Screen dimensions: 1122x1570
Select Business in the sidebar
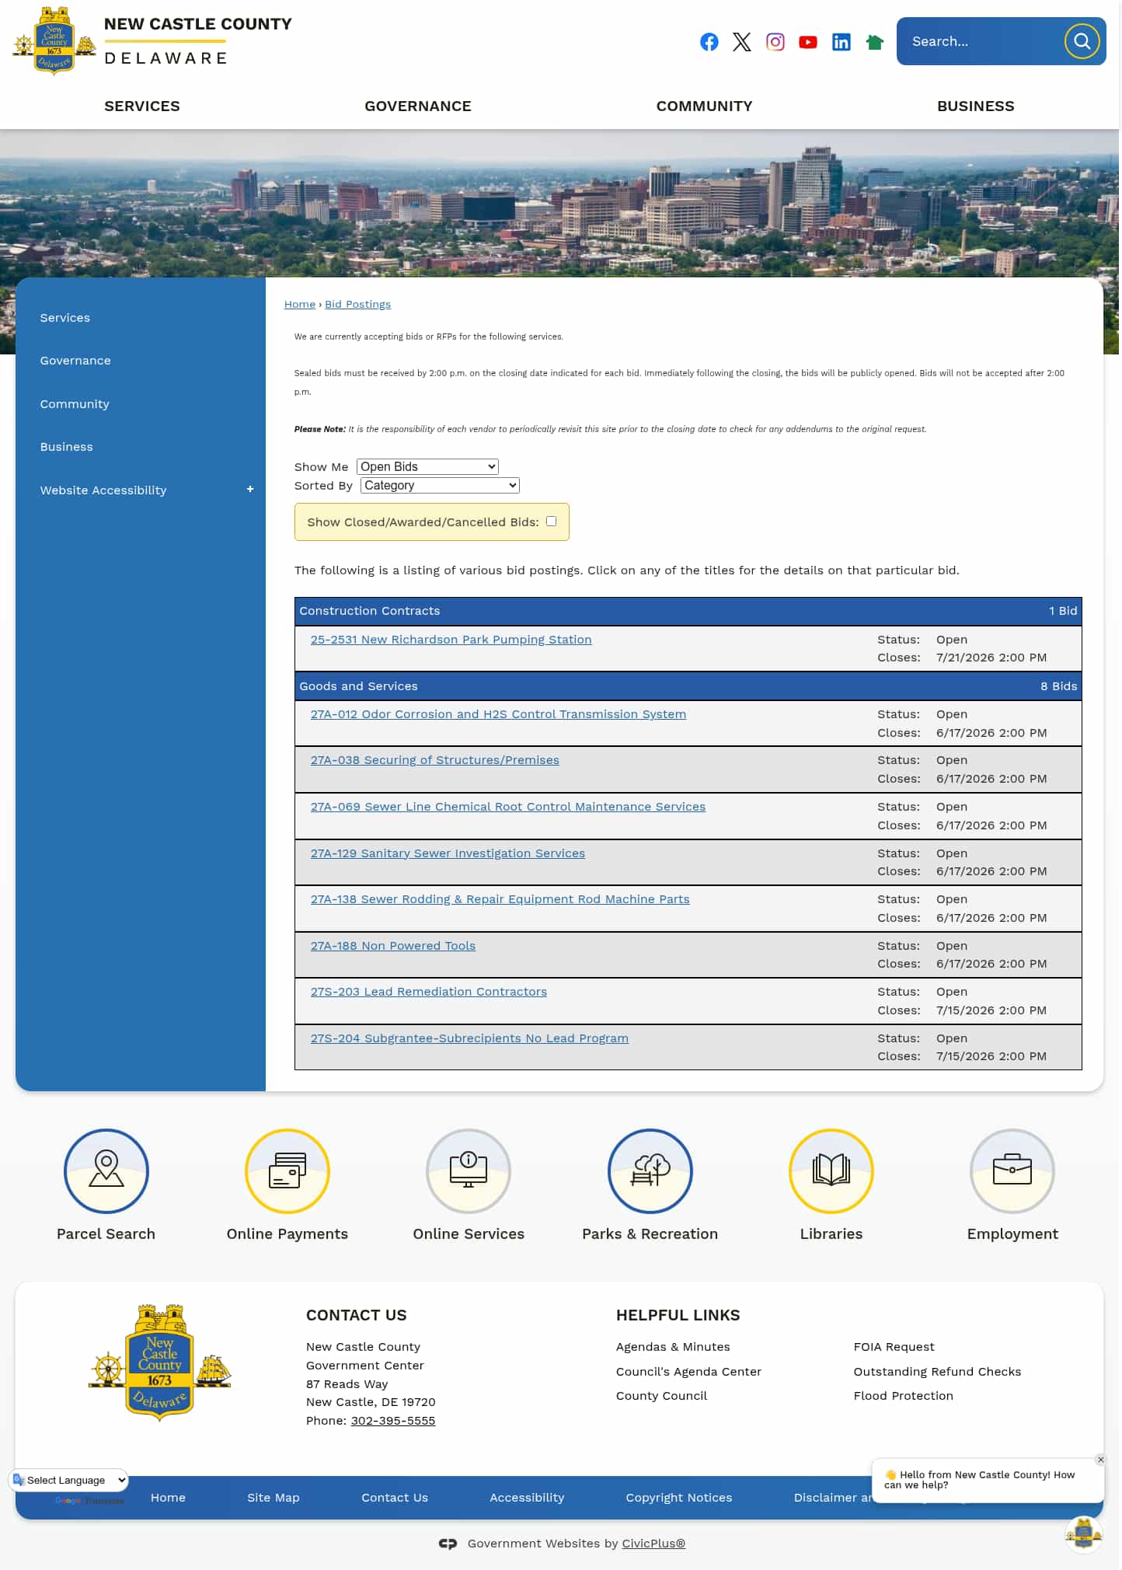point(66,447)
